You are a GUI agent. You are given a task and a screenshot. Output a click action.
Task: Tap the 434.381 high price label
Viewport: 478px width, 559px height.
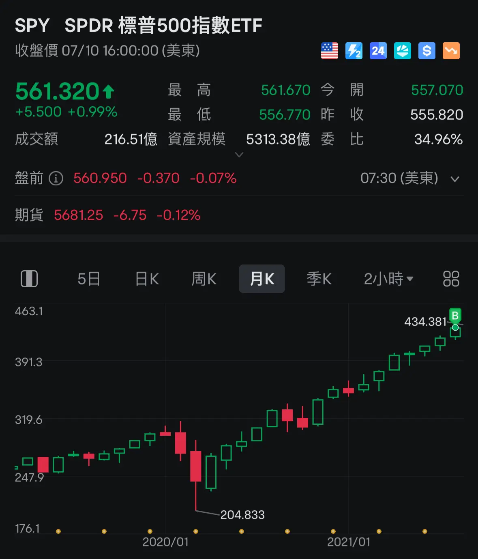425,322
